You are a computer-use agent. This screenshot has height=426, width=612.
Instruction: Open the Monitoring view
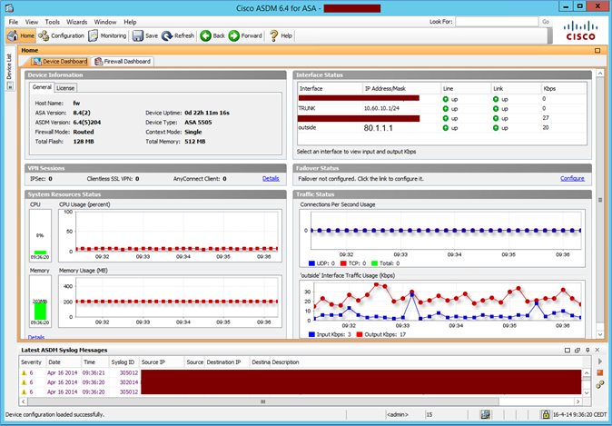107,35
